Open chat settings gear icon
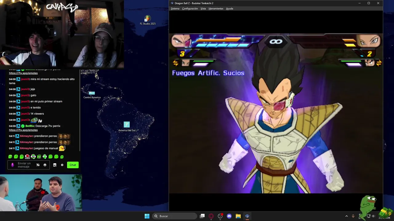Viewport: 394px width, 221px height. 62,165
